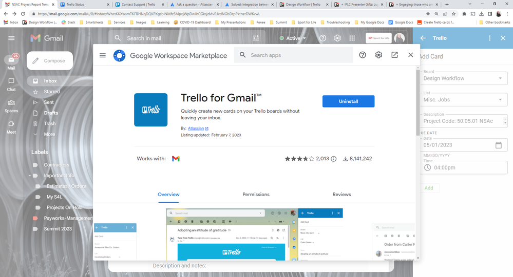This screenshot has height=277, width=513.
Task: Open Marketplace help icon
Action: (363, 55)
